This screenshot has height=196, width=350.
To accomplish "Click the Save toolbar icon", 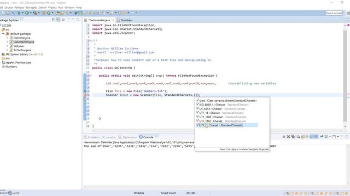I will click(3, 13).
